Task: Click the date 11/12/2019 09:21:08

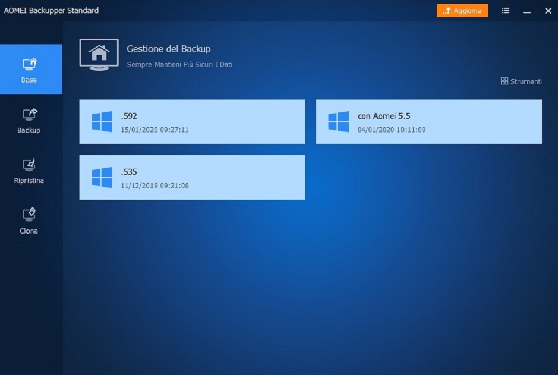Action: [x=155, y=186]
